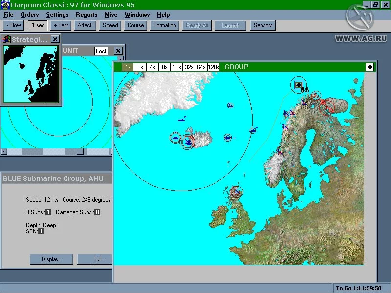Close the Strategic map window

click(55, 39)
